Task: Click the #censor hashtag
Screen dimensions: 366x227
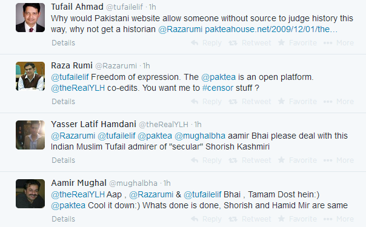Action: coord(218,88)
